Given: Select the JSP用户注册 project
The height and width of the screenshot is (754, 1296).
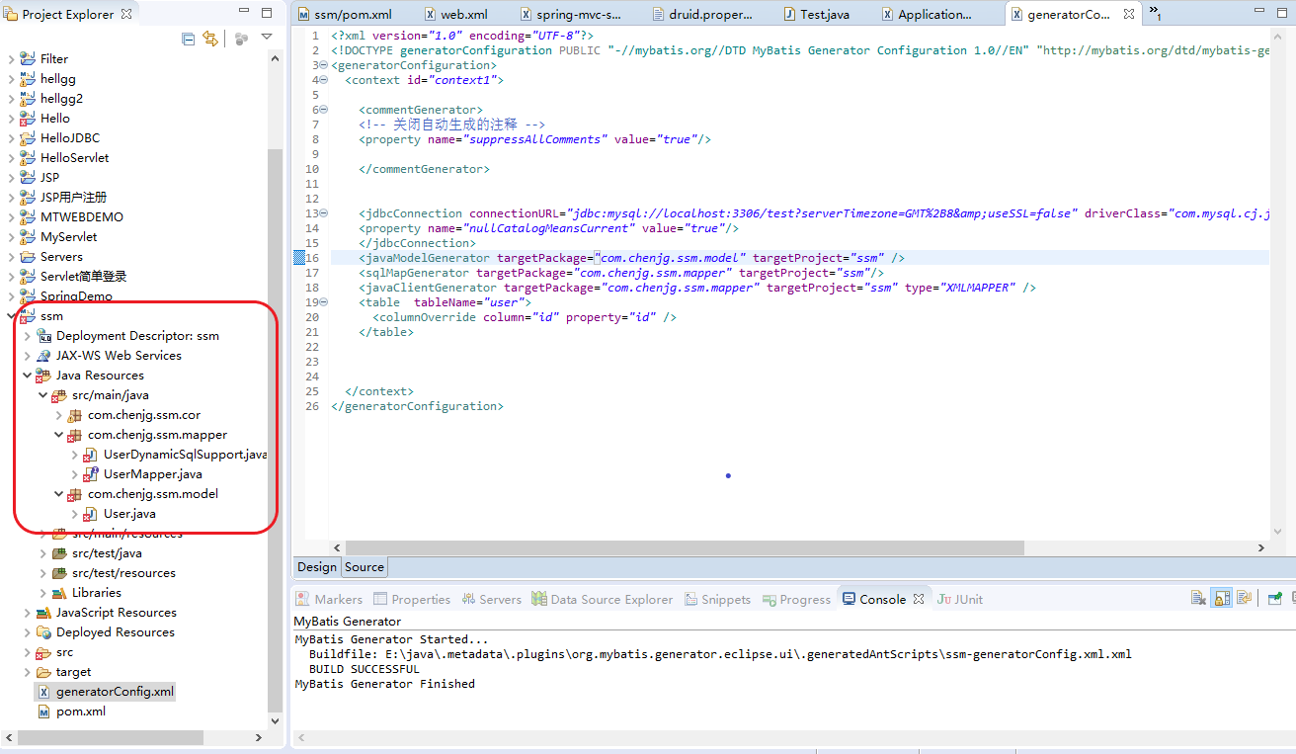Looking at the screenshot, I should click(73, 197).
